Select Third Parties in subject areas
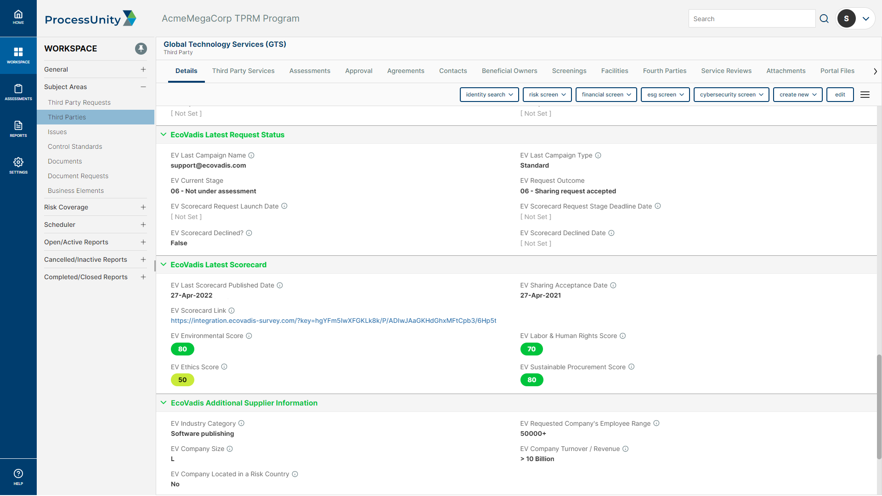Image resolution: width=882 pixels, height=496 pixels. tap(67, 117)
